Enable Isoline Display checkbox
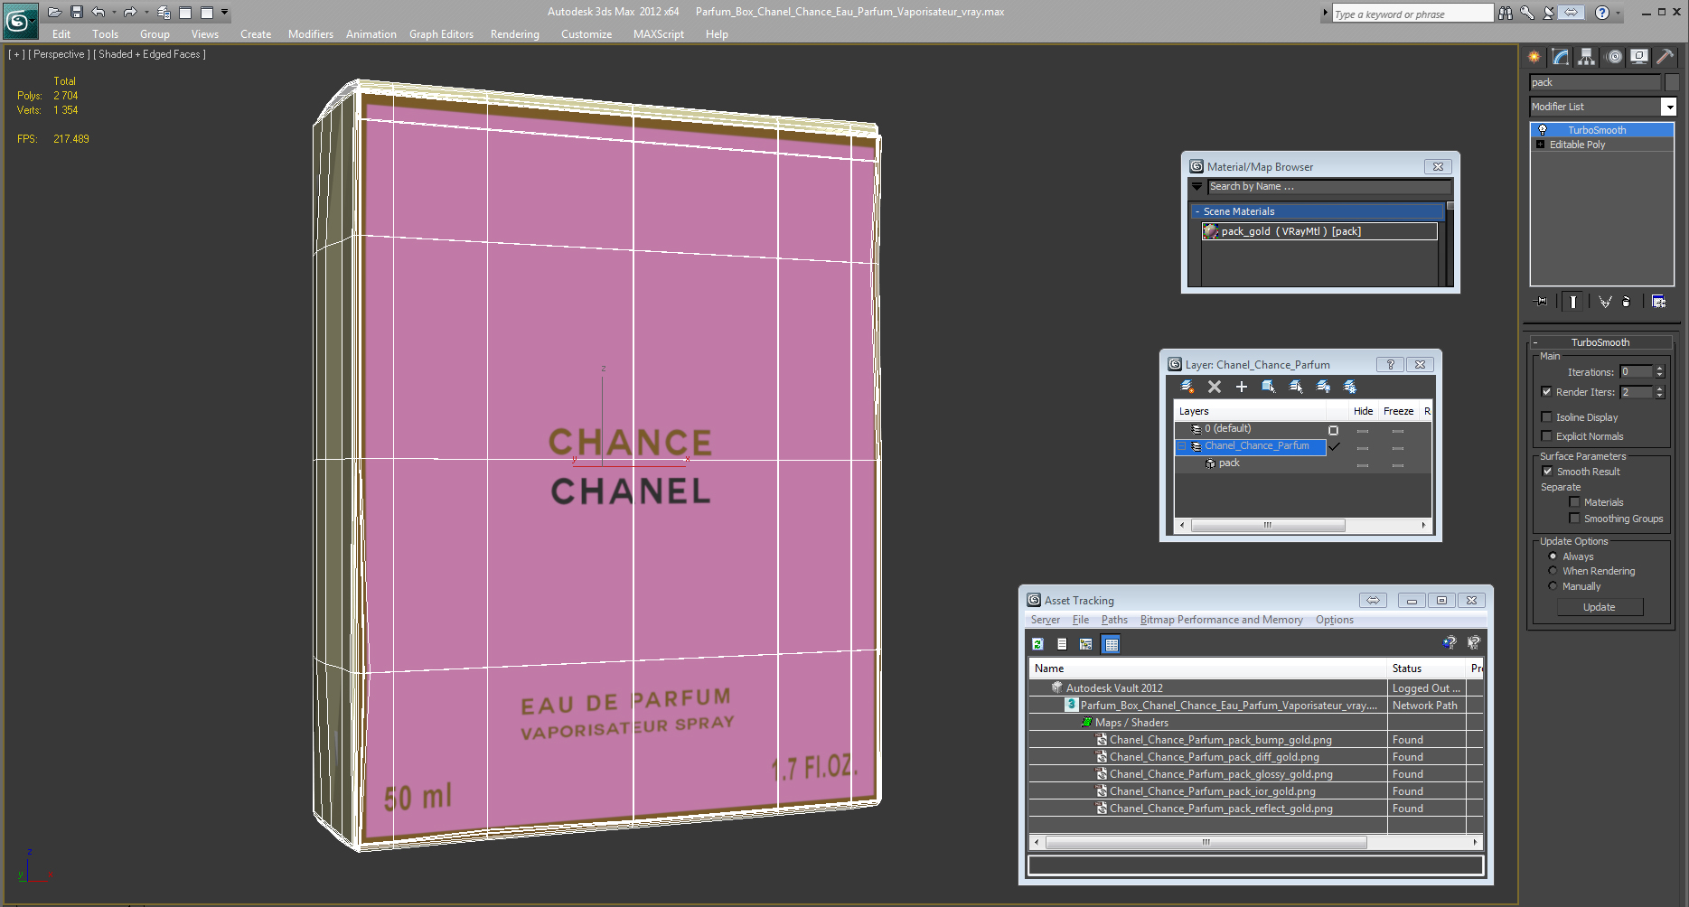 (1546, 417)
